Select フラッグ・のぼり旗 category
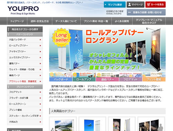 click(25, 98)
